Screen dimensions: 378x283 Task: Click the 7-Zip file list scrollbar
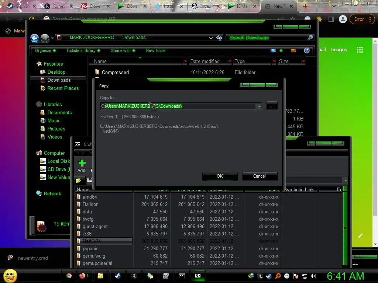345,227
